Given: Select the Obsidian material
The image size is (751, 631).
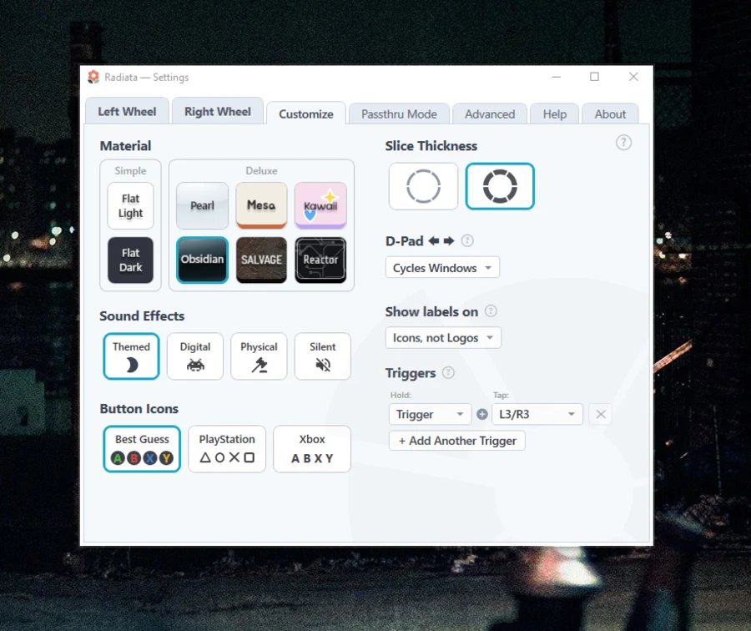Looking at the screenshot, I should point(202,260).
